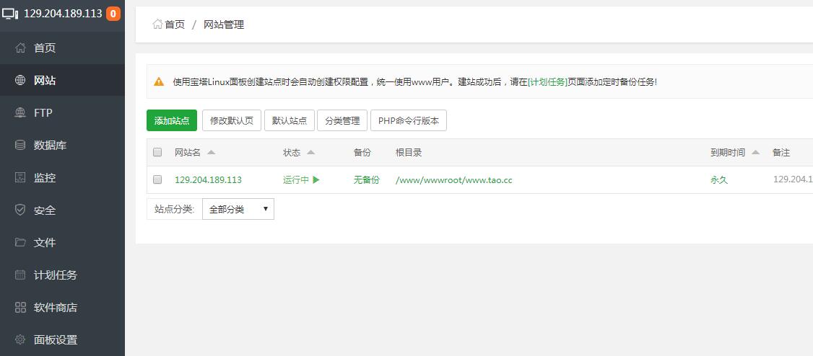Toggle the select-all checkbox in table header

coord(157,152)
